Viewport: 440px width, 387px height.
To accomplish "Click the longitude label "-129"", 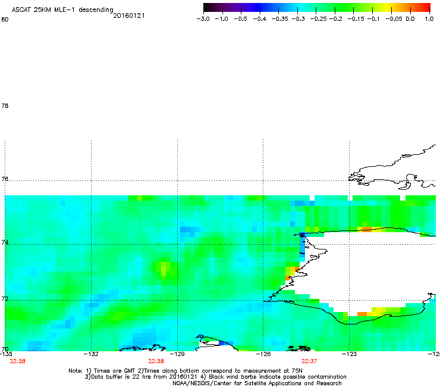I will (177, 354).
